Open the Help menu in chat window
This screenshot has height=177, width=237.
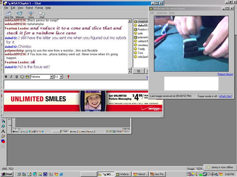click(48, 8)
